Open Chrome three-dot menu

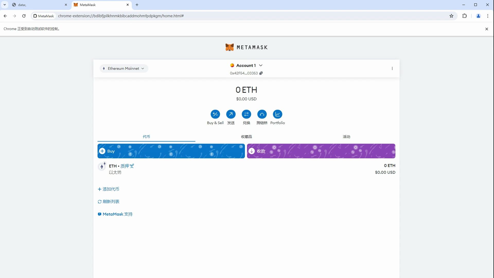[488, 16]
